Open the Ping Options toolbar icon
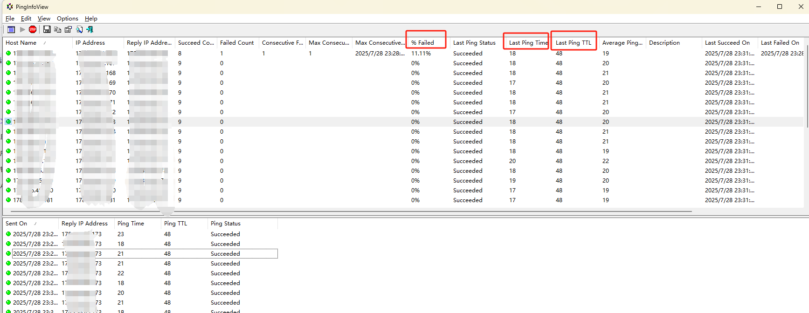 point(11,30)
